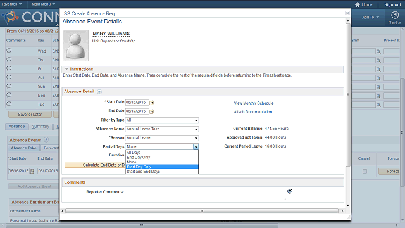
Task: Click the modal vertical scrollbar thumb
Action: point(348,94)
